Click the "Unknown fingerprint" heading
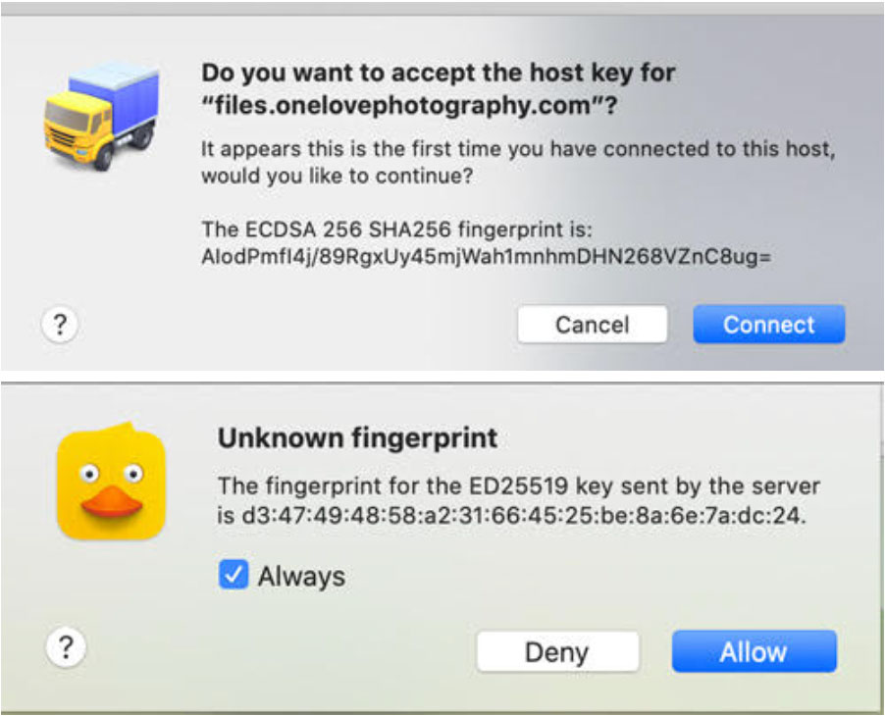The width and height of the screenshot is (885, 716). 357,437
